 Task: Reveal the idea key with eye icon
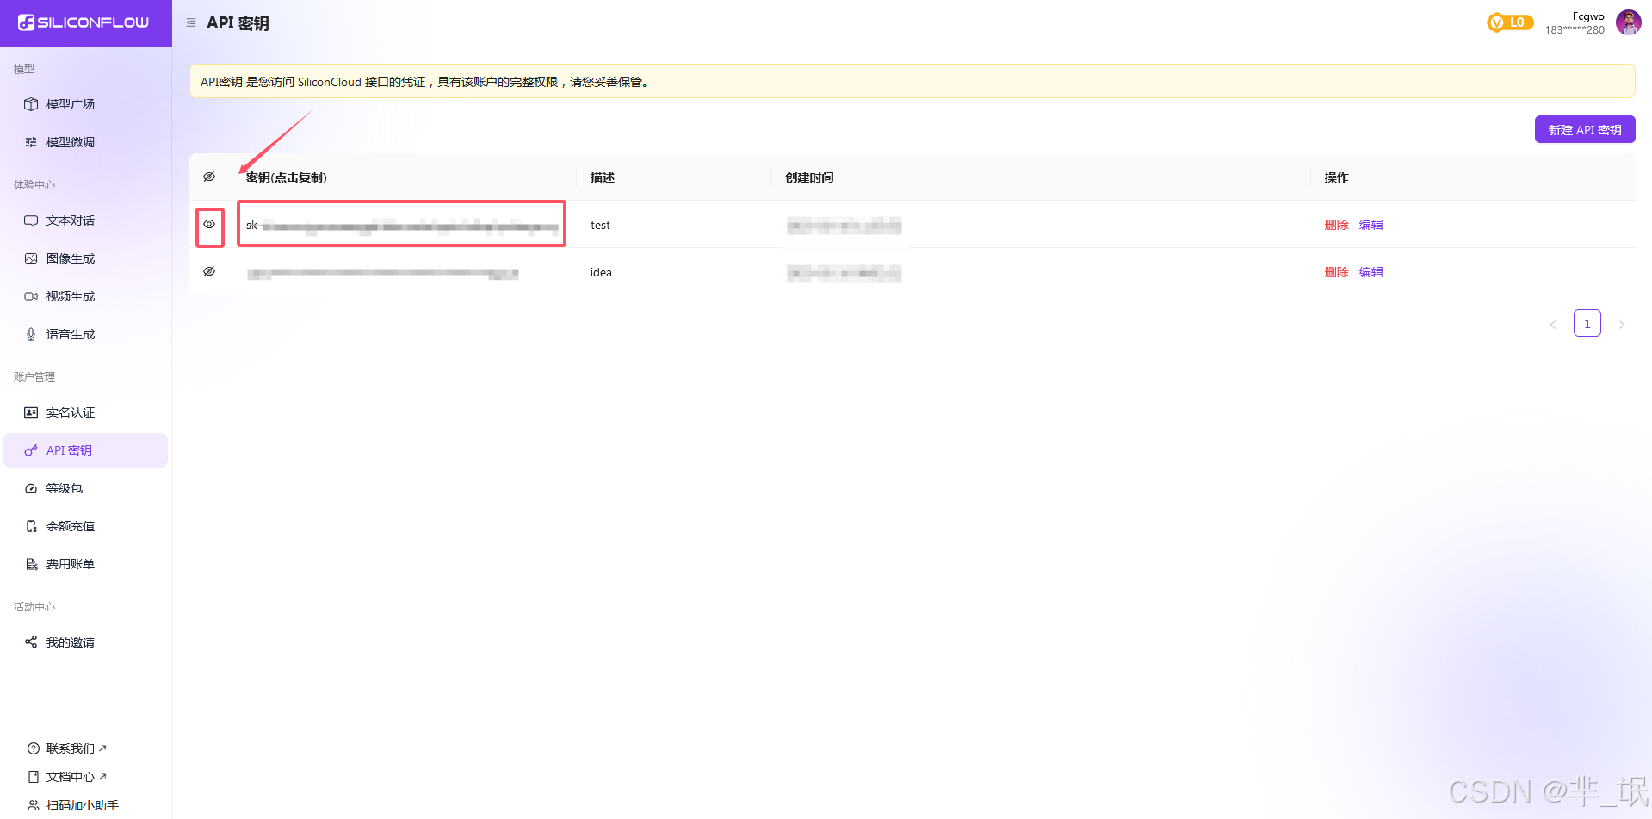209,271
